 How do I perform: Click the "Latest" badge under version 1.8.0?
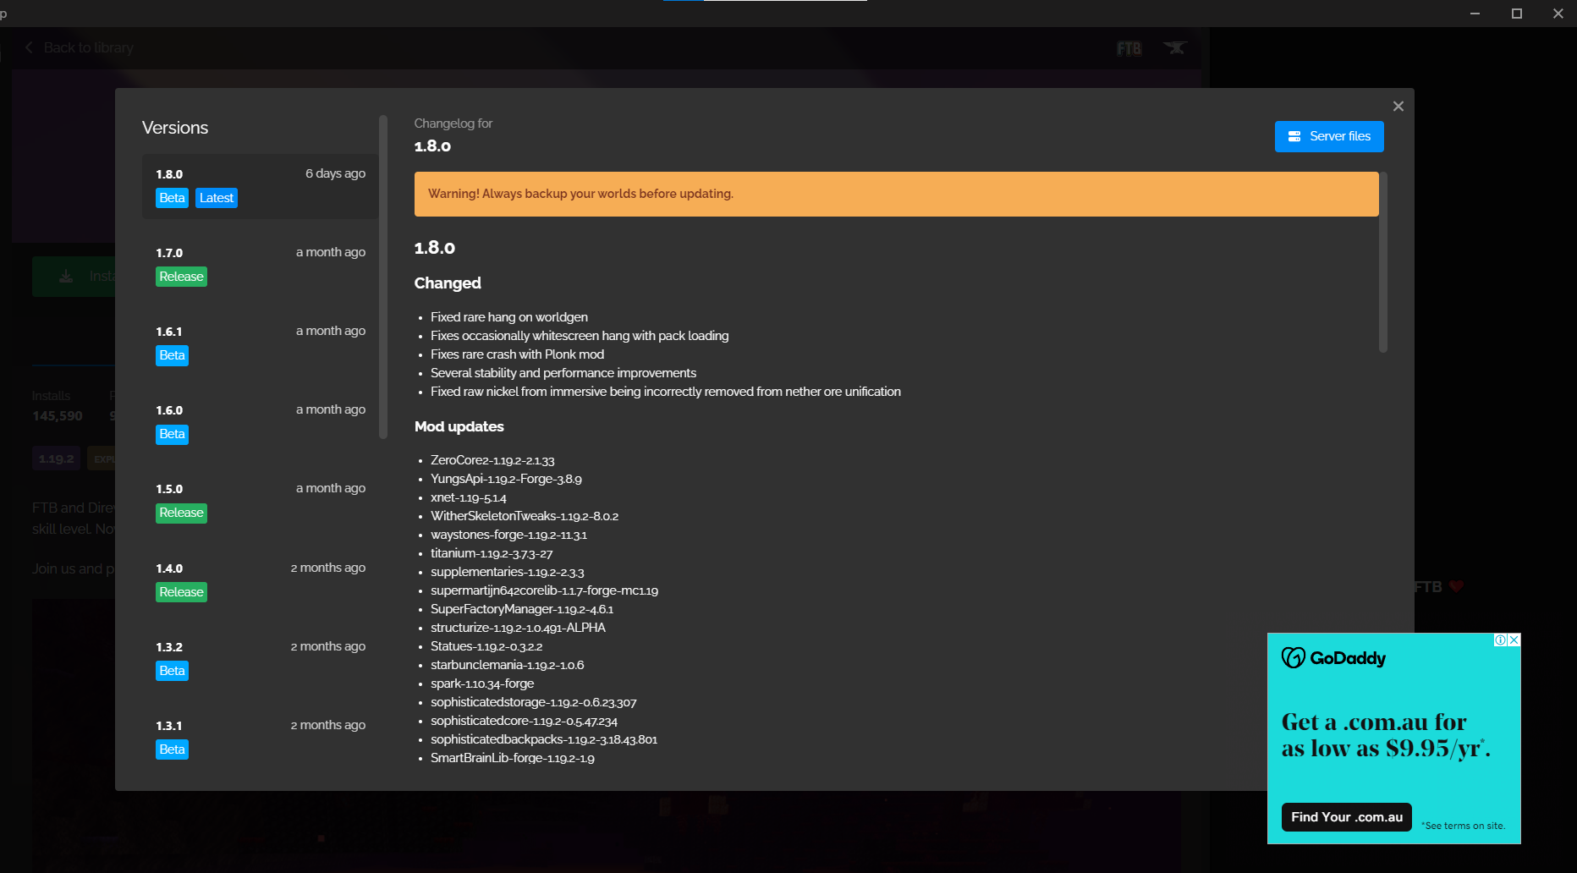pos(217,197)
